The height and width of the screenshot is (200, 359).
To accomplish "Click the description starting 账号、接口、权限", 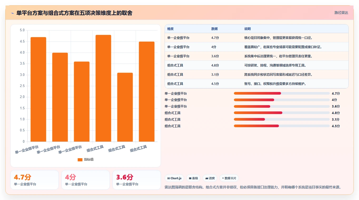I will [275, 84].
